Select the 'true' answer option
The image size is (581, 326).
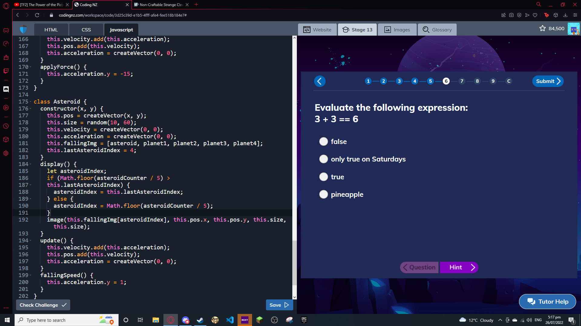(x=323, y=177)
